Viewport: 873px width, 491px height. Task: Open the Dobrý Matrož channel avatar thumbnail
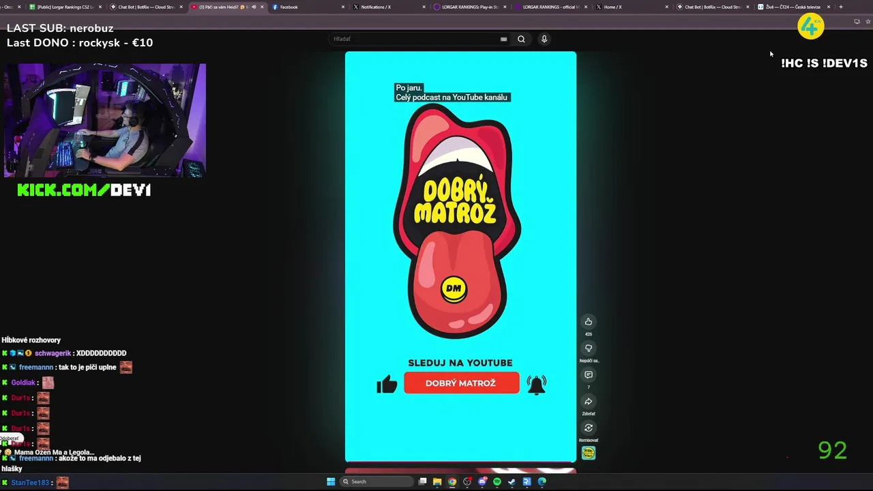pos(589,453)
